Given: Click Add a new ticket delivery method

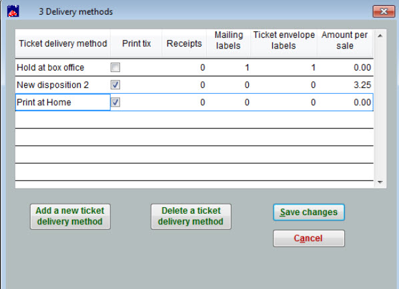Looking at the screenshot, I should pyautogui.click(x=70, y=216).
